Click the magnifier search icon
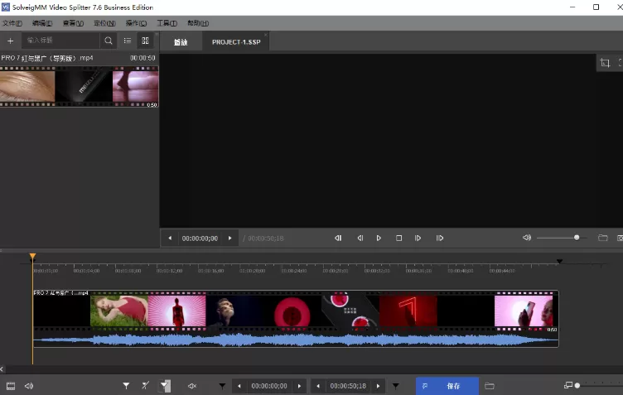 (x=108, y=41)
